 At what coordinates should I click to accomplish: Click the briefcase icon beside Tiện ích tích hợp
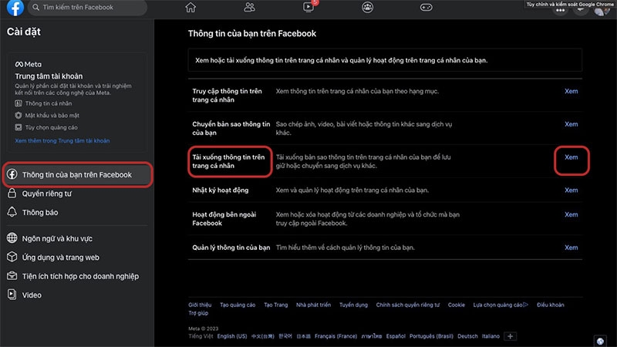[x=12, y=276]
